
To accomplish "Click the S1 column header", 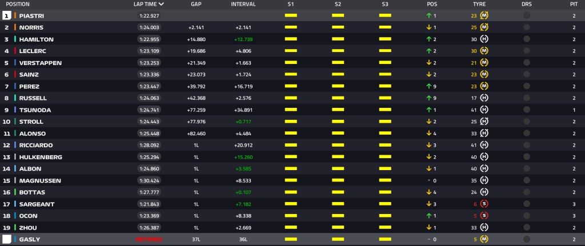I will 291,5.
